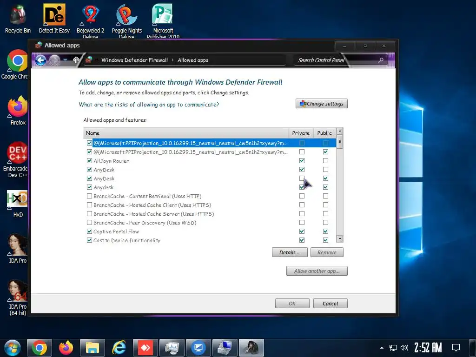Click the network icon in system tray
476x357 pixels.
(393, 348)
